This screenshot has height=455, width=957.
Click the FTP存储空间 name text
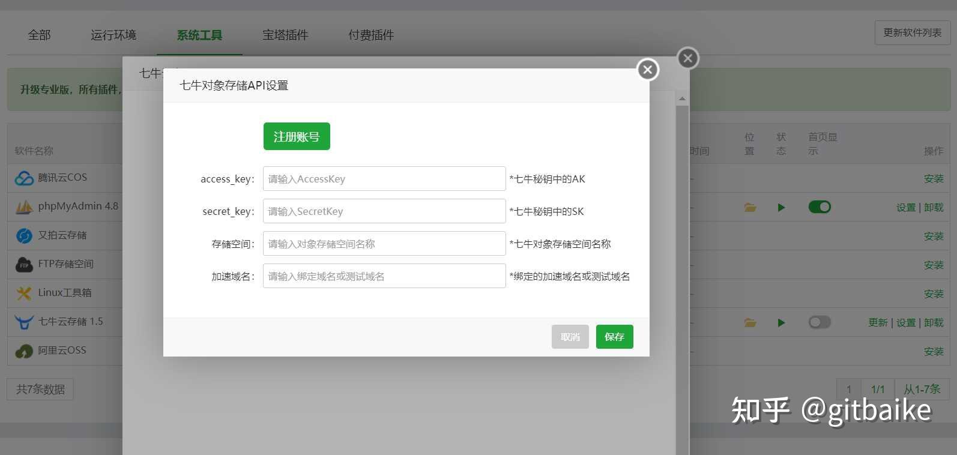[65, 264]
